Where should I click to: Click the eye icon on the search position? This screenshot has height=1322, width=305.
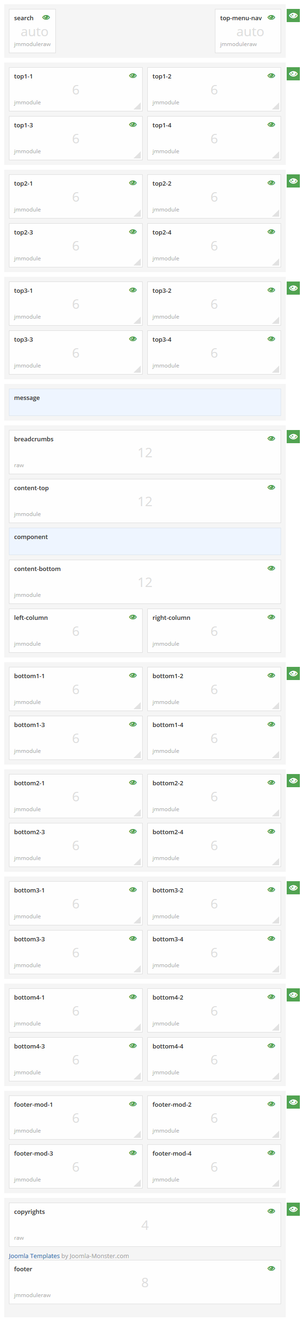(x=46, y=17)
